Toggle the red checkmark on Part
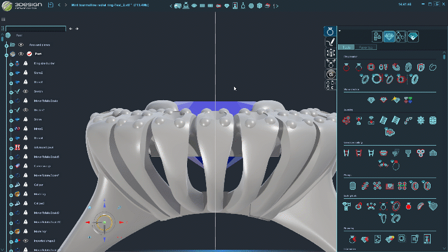Screen dimensions: 448x252 coord(29,54)
